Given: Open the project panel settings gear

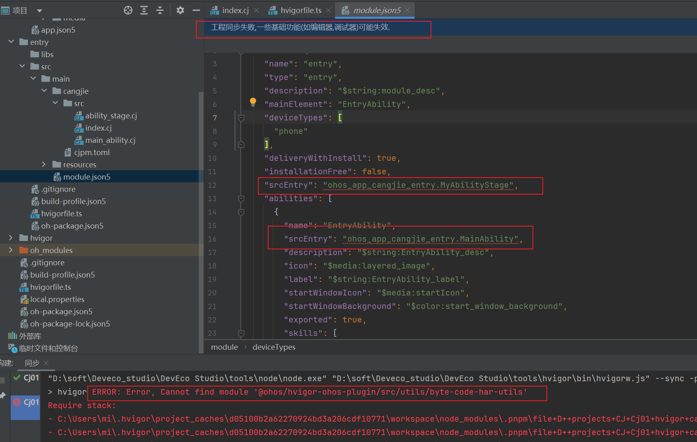Looking at the screenshot, I should point(180,11).
